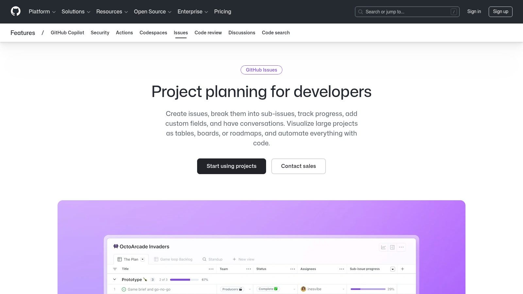Select the Game loop Backlog tab
The height and width of the screenshot is (294, 523).
pos(173,259)
